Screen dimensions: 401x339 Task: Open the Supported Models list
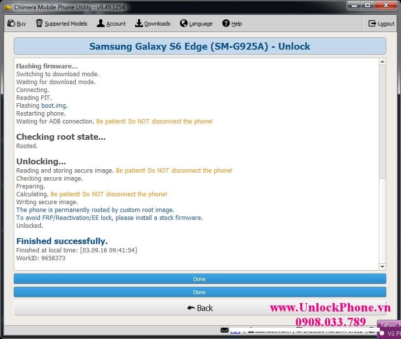tap(61, 24)
